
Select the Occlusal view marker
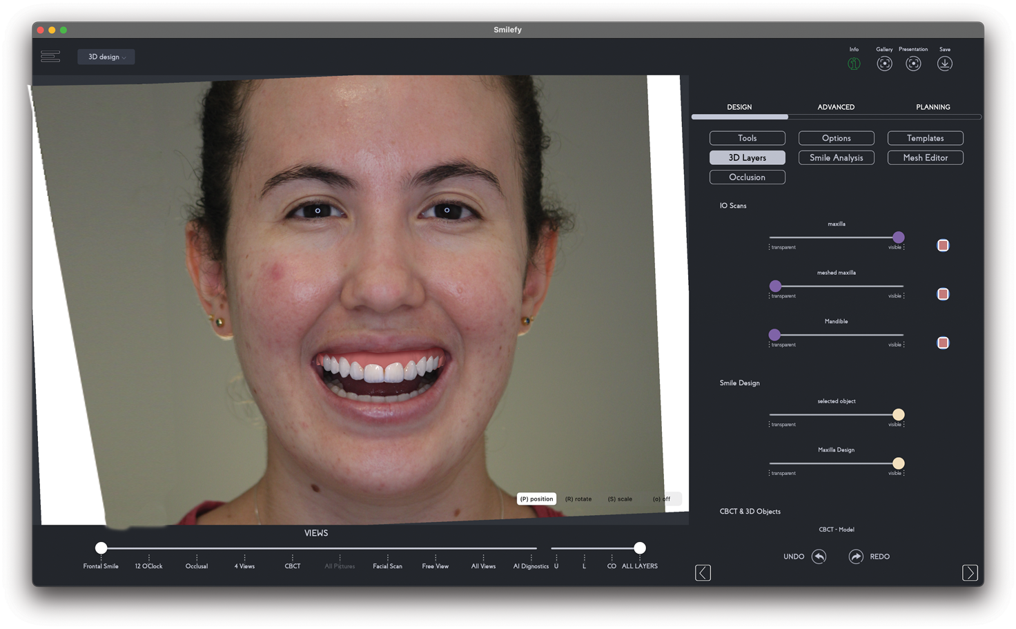point(197,557)
